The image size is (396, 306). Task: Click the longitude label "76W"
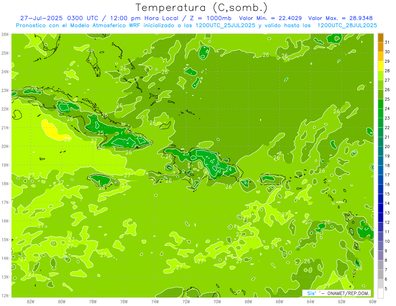tap(124, 301)
